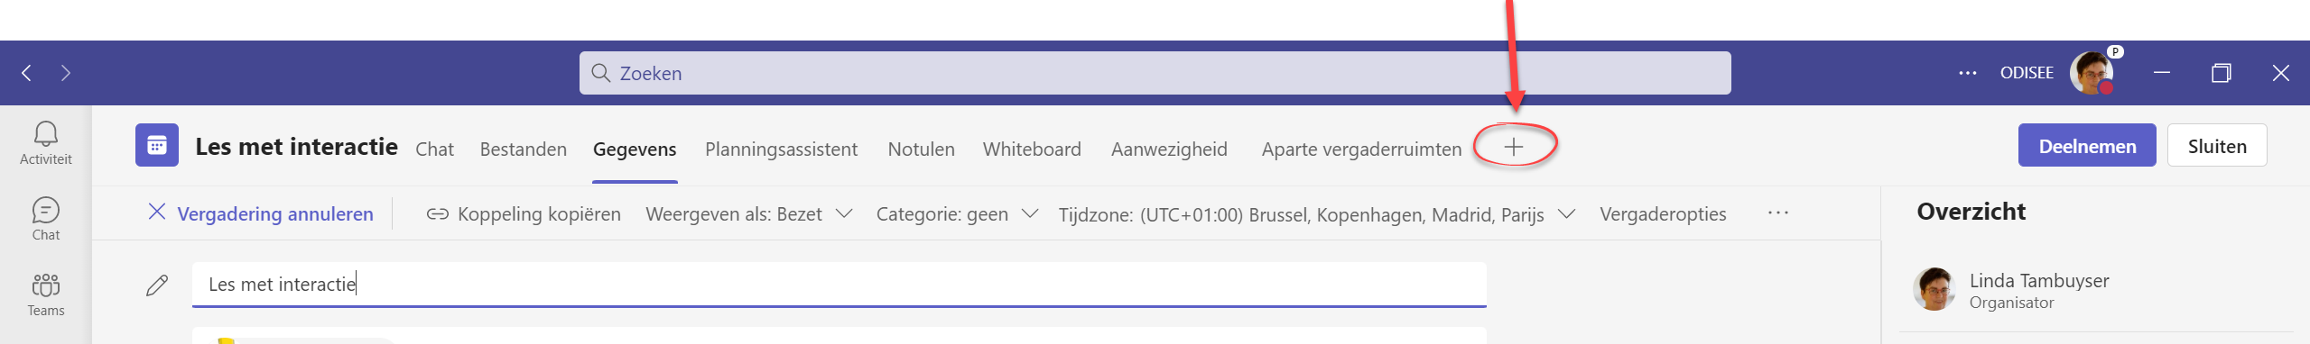Add a tab with the plus icon
Image resolution: width=2310 pixels, height=344 pixels.
pos(1514,147)
